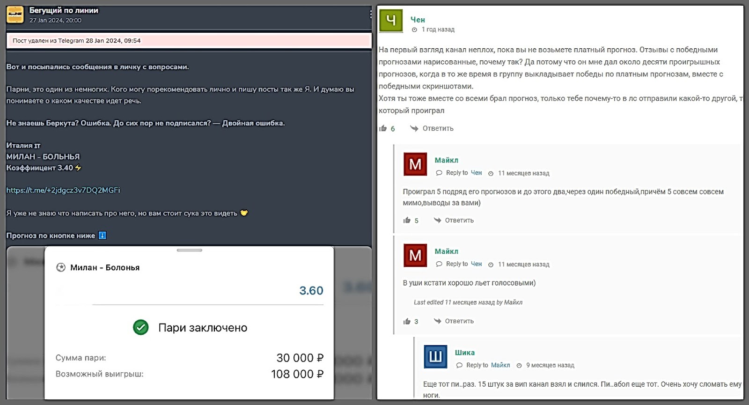
Task: Open Чен's profile name link
Action: [x=418, y=20]
